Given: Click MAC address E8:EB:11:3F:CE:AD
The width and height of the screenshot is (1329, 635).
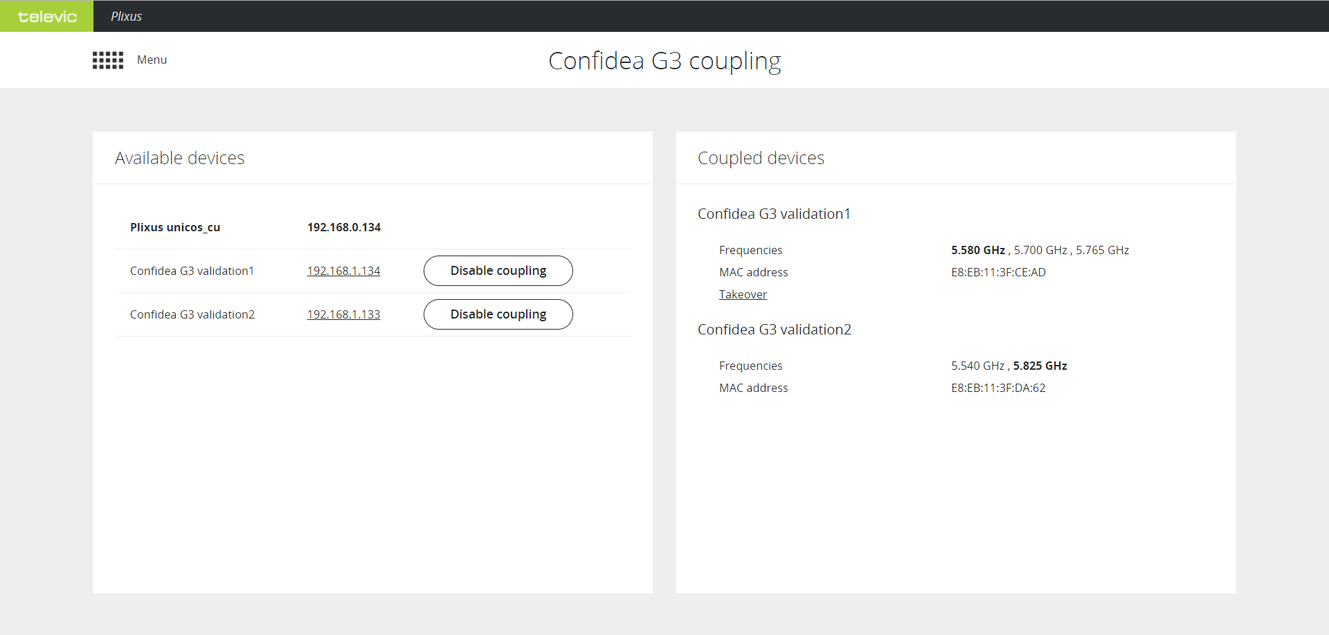Looking at the screenshot, I should pyautogui.click(x=998, y=272).
